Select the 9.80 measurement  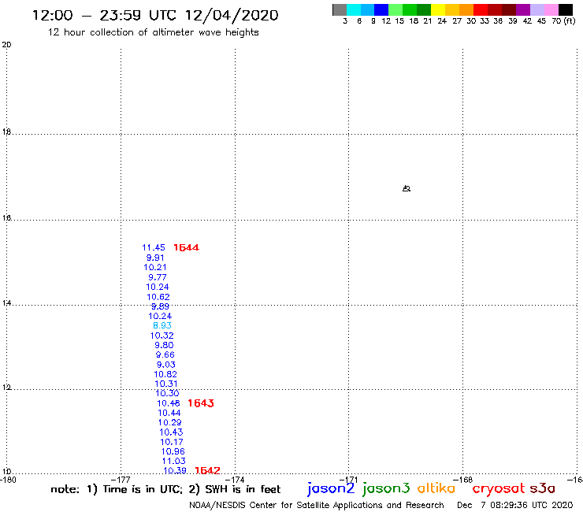click(164, 346)
